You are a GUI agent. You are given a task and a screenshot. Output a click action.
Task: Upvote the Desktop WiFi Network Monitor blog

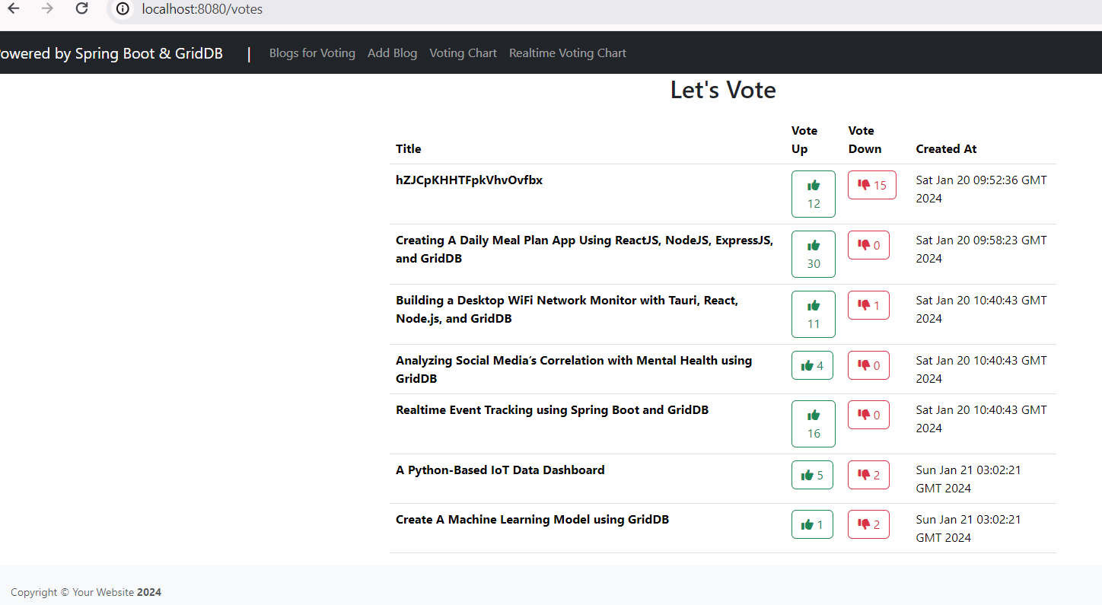click(x=813, y=314)
